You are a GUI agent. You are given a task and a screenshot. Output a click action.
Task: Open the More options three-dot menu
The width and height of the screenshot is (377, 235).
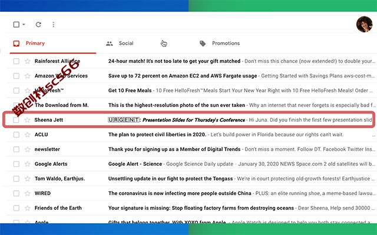(54, 25)
